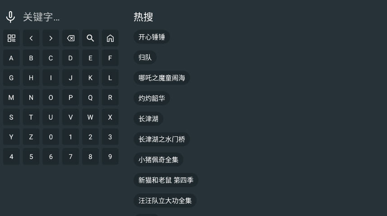The image size is (387, 216).
Task: Pick 灼灼韶华 from hot searches
Action: coord(152,98)
